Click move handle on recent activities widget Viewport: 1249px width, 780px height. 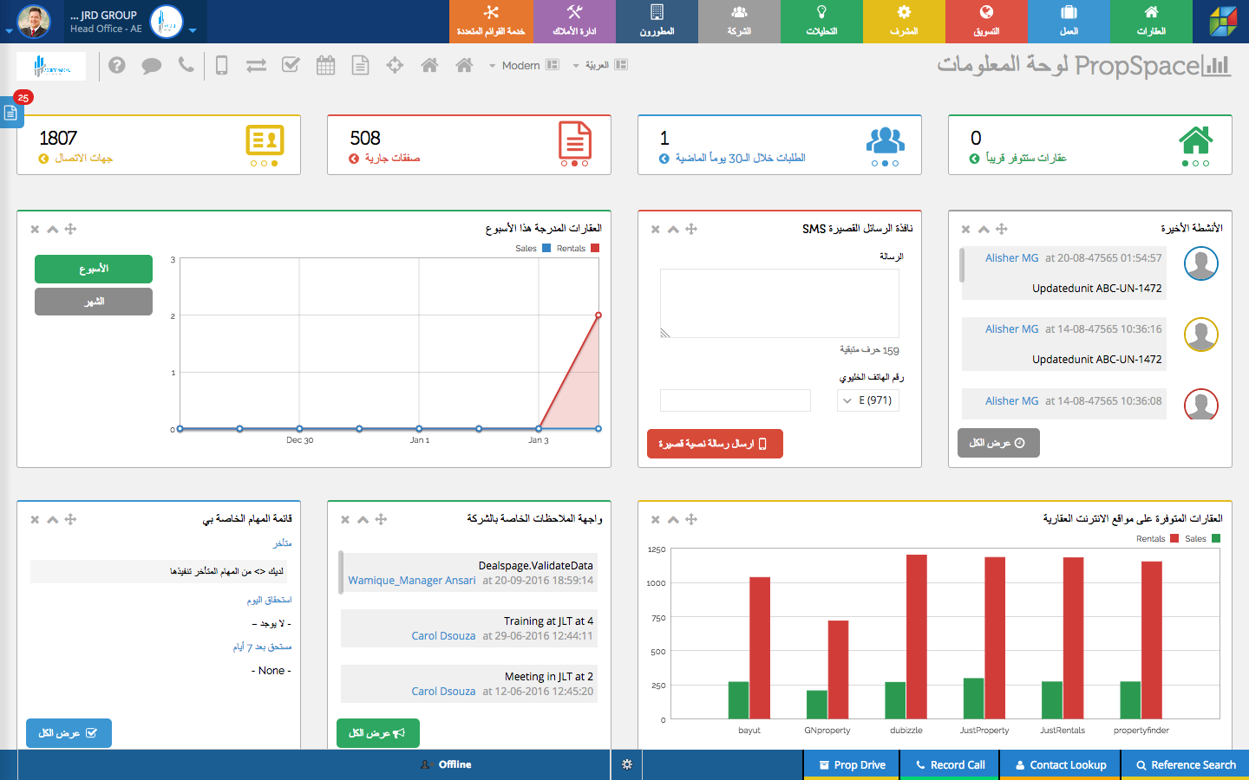pos(1002,229)
